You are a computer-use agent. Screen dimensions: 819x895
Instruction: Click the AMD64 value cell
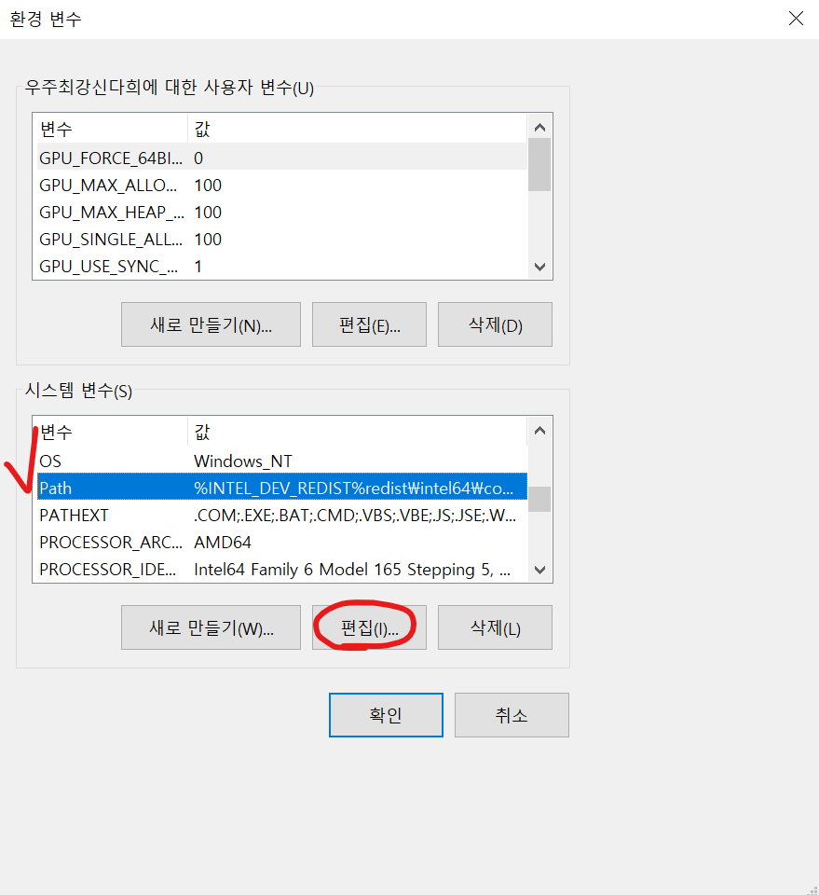pyautogui.click(x=223, y=542)
